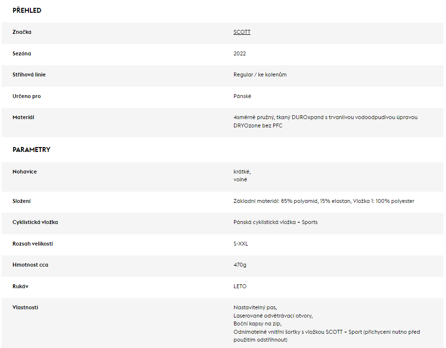Select the Značka row label

click(x=22, y=32)
